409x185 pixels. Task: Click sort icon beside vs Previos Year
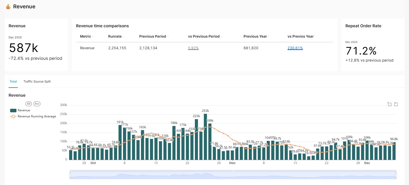(315, 37)
